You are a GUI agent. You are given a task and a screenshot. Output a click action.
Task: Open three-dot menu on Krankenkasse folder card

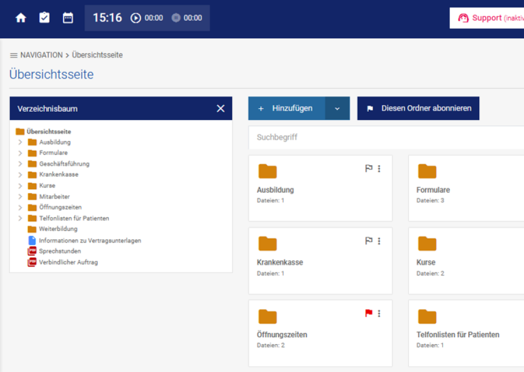click(x=379, y=241)
